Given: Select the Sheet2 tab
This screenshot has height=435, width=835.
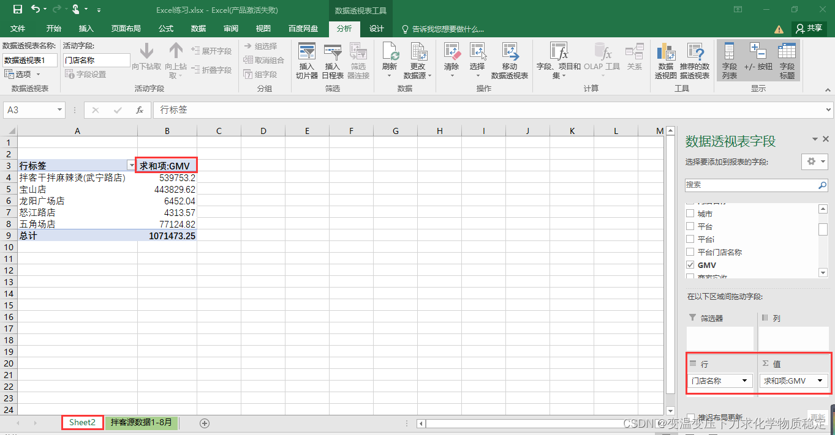Looking at the screenshot, I should [x=82, y=423].
